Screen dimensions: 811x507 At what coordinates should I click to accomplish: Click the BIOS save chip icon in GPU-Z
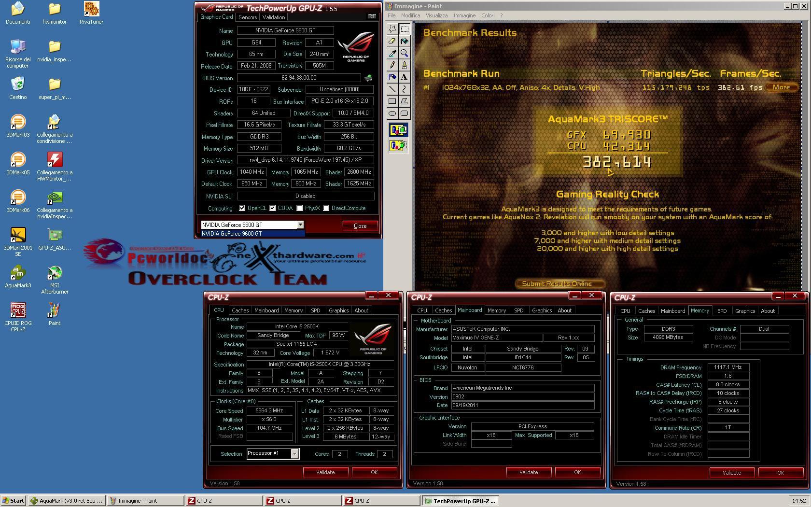pyautogui.click(x=368, y=78)
